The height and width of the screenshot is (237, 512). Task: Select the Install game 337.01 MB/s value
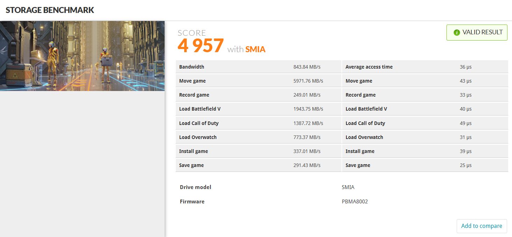pyautogui.click(x=306, y=151)
